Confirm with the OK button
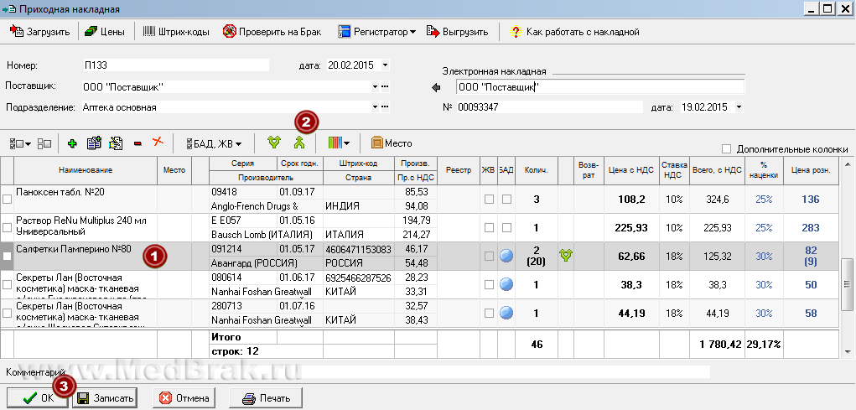 pos(37,398)
